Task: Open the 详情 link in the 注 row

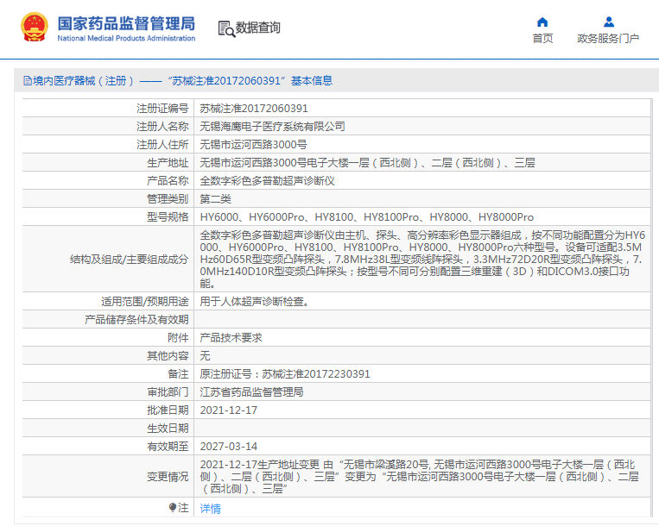Action: [x=210, y=509]
